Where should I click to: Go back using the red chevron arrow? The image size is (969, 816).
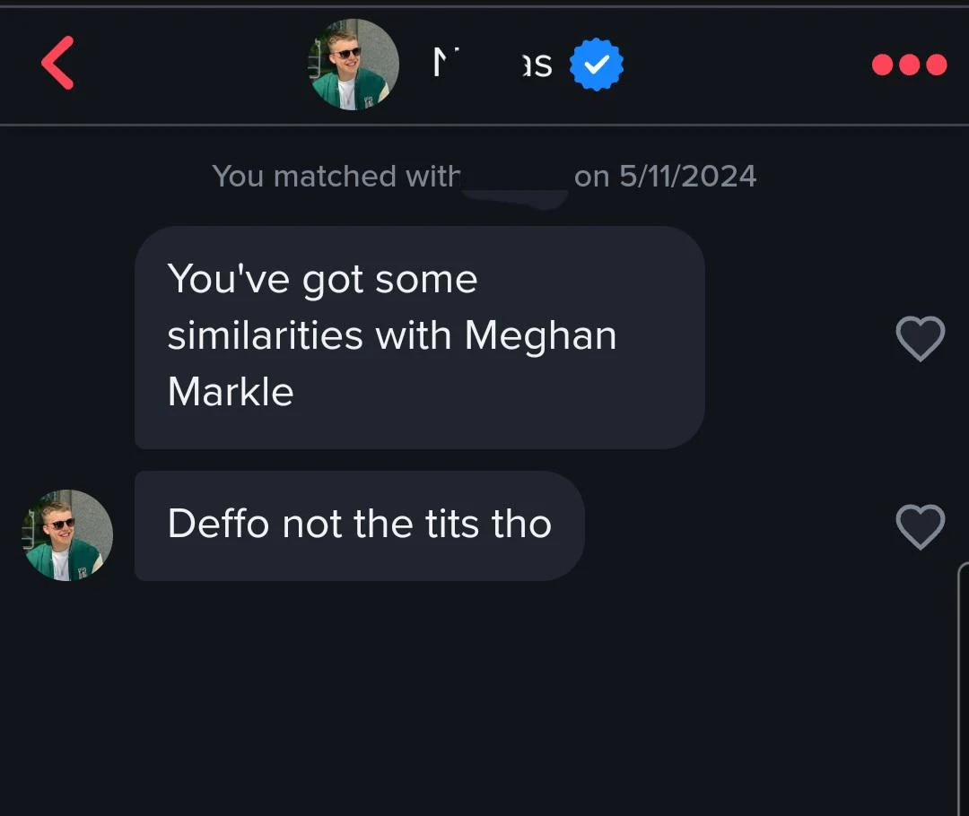click(57, 63)
